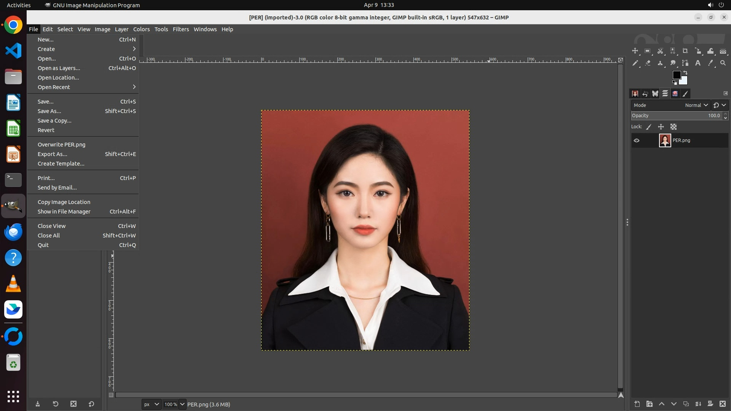Select the Zoom magnifier tool
The image size is (731, 411).
pos(723,63)
